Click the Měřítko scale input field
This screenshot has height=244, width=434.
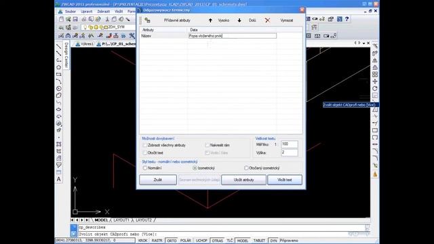click(x=290, y=144)
